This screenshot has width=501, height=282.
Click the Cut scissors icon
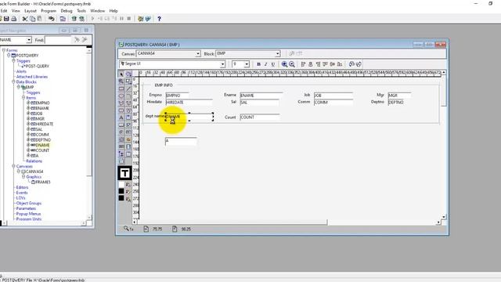pos(25,19)
